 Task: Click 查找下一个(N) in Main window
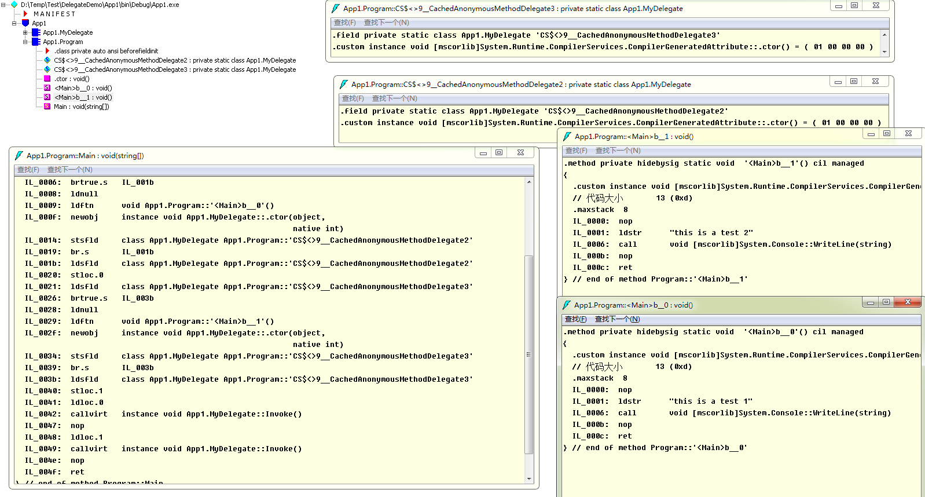coord(70,170)
